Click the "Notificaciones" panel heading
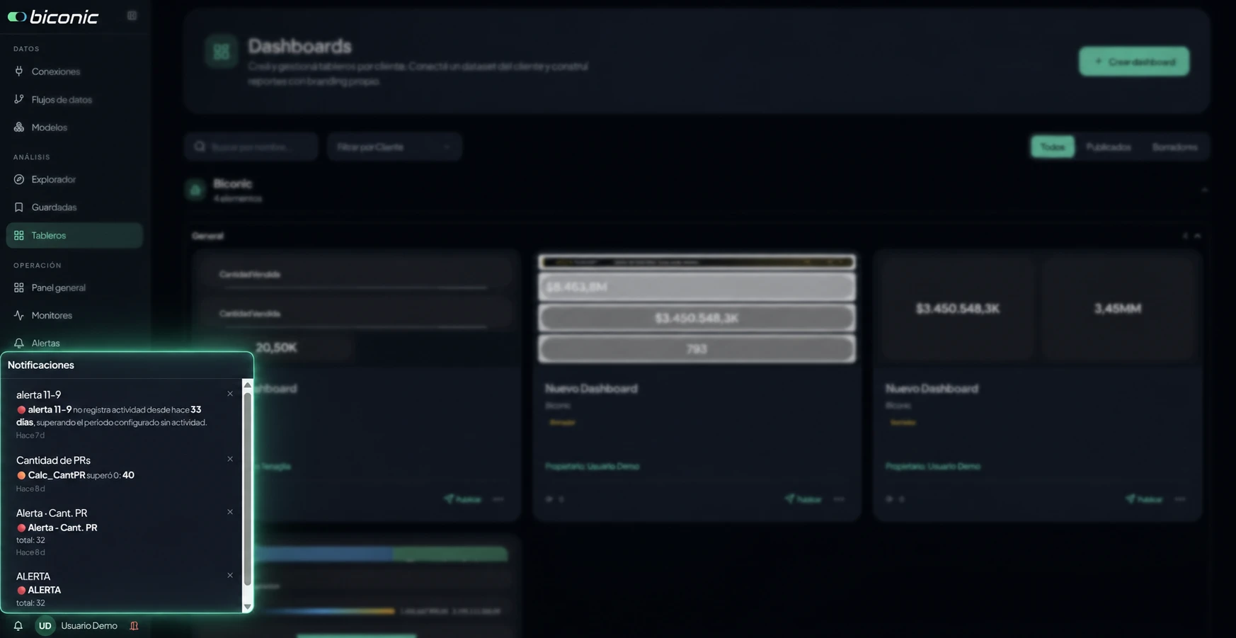 click(x=41, y=365)
